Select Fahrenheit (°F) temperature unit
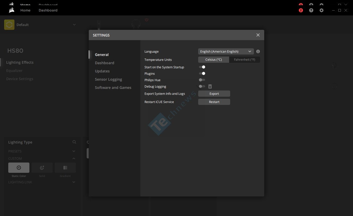The height and width of the screenshot is (216, 353). coord(245,60)
